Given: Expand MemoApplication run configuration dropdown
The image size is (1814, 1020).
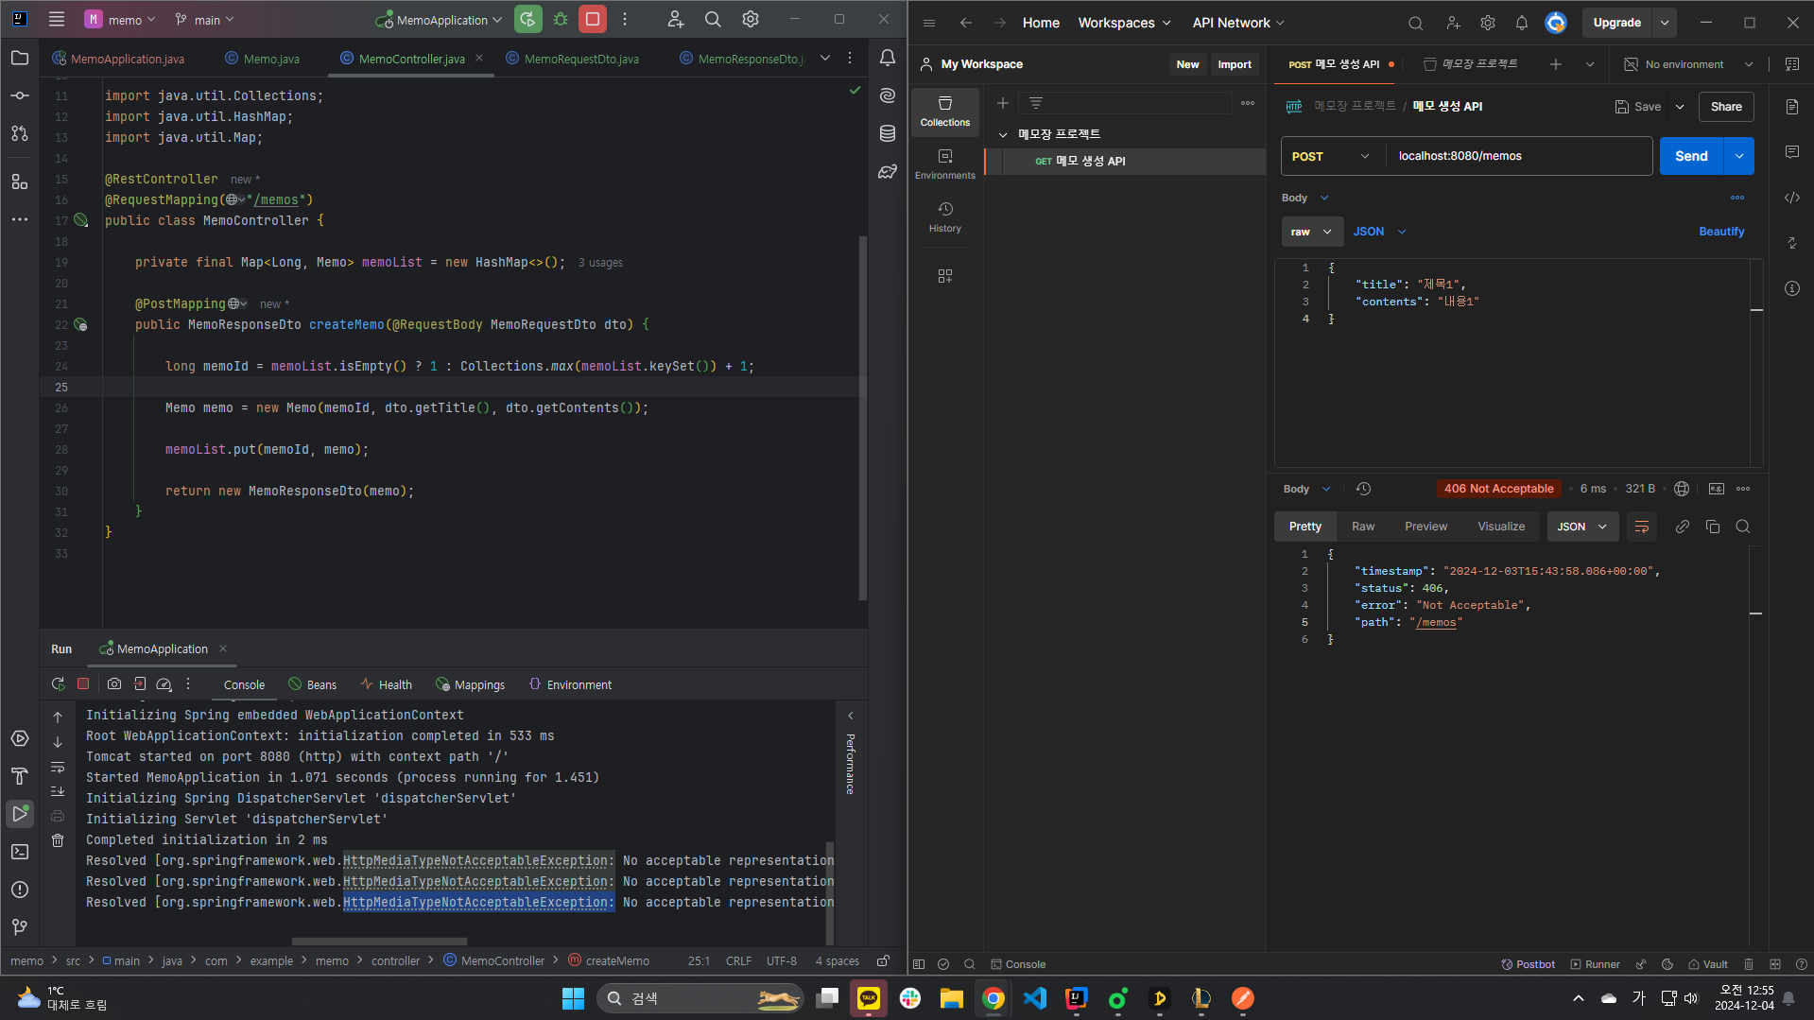Looking at the screenshot, I should pos(440,20).
